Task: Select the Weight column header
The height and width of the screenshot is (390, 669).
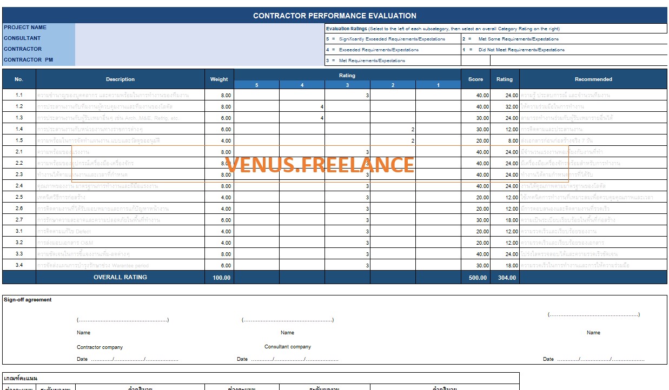Action: pyautogui.click(x=219, y=79)
